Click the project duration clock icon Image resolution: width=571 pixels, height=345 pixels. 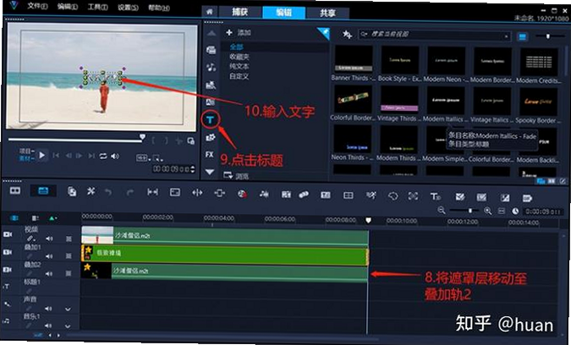[x=515, y=211]
